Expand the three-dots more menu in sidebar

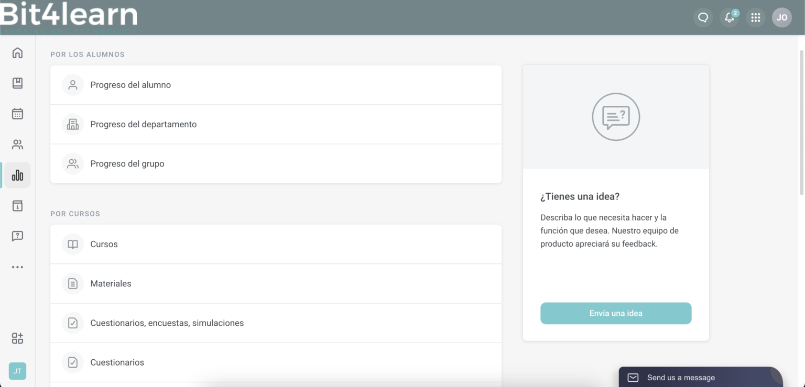pyautogui.click(x=17, y=267)
